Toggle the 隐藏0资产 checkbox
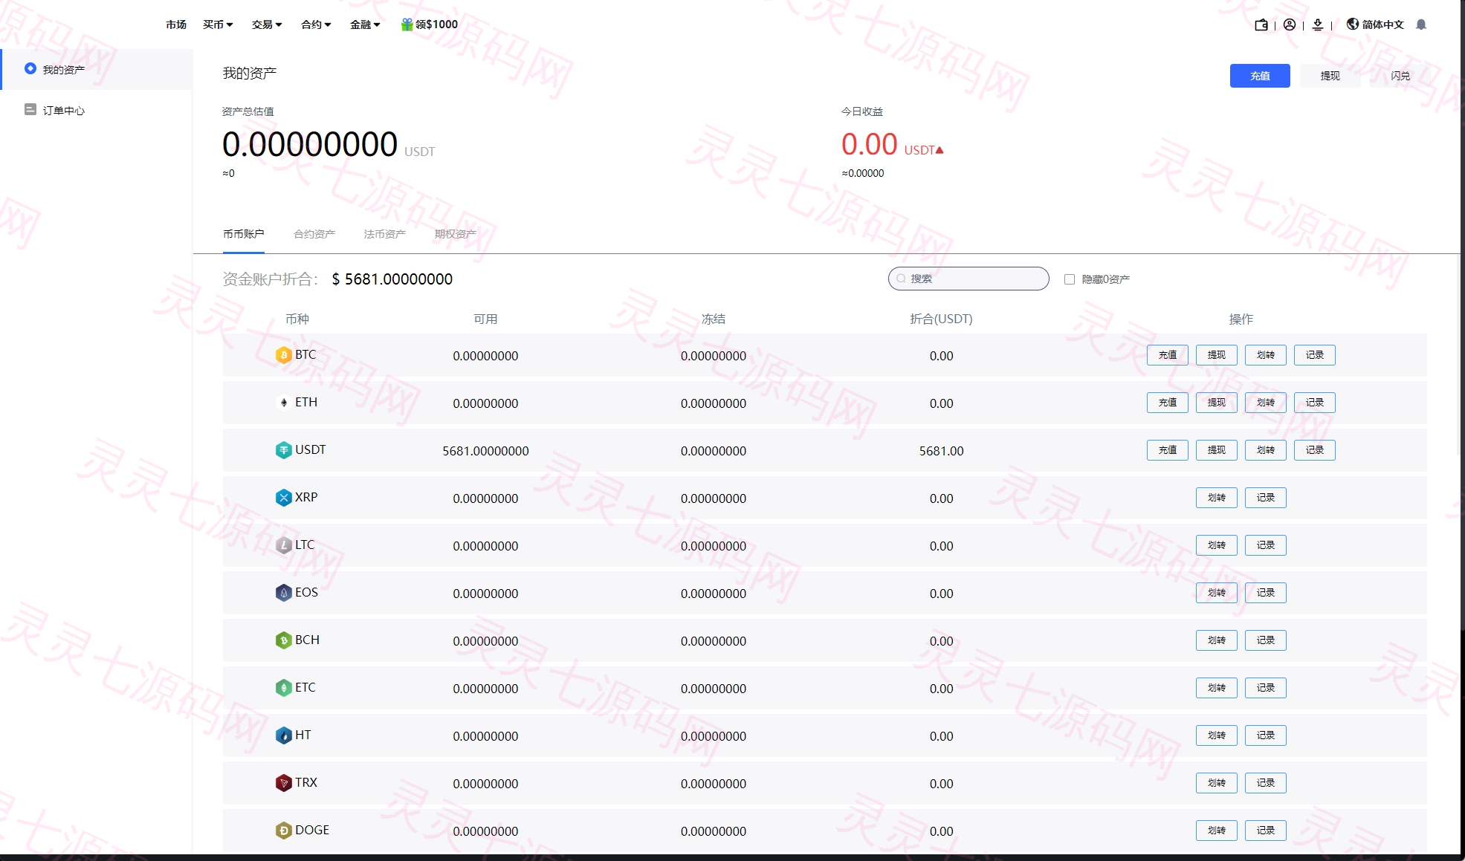The image size is (1465, 861). click(1070, 279)
